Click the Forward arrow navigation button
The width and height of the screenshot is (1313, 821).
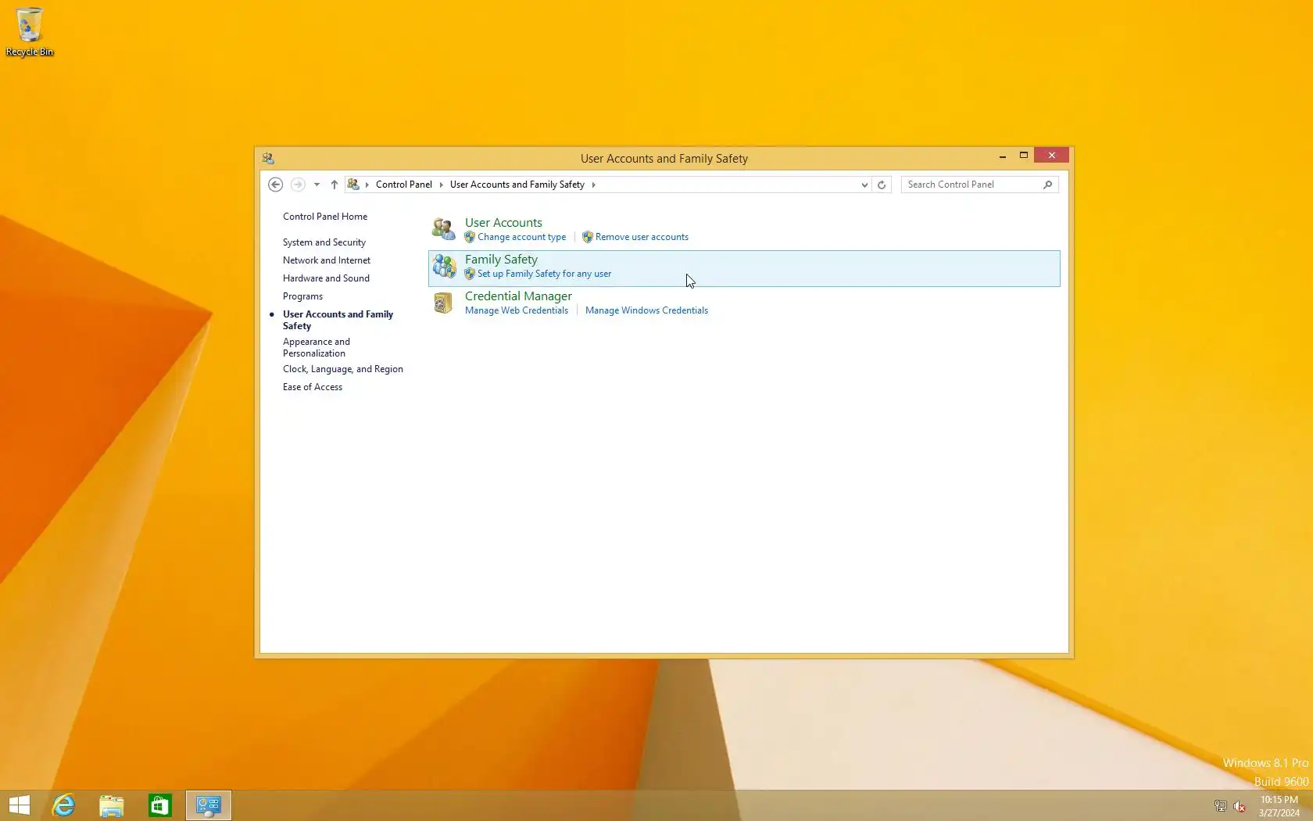point(298,185)
